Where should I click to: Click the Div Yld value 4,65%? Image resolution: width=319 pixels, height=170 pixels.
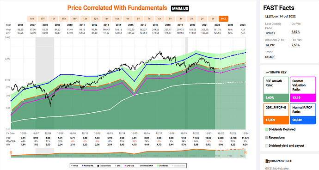(295, 32)
